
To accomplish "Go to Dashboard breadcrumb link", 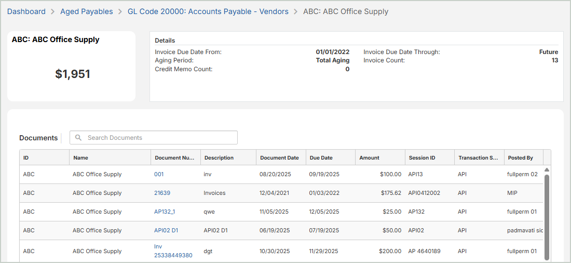I will [x=26, y=11].
